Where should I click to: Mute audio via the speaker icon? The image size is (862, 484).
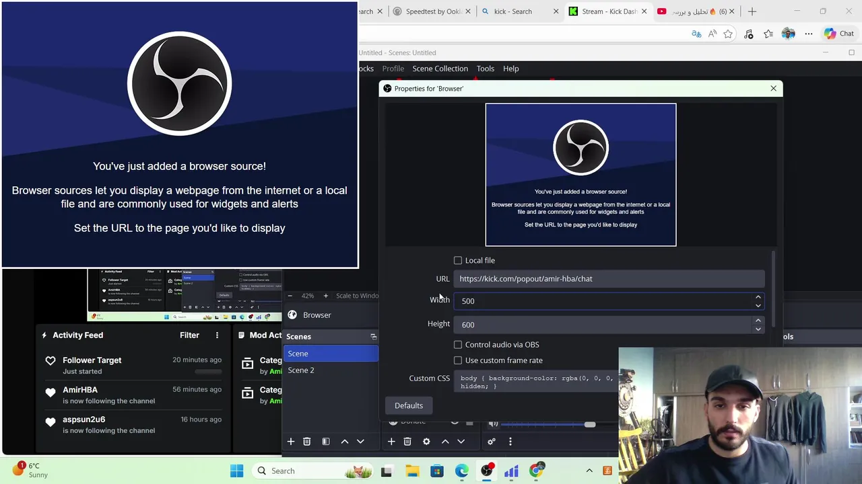(x=493, y=423)
